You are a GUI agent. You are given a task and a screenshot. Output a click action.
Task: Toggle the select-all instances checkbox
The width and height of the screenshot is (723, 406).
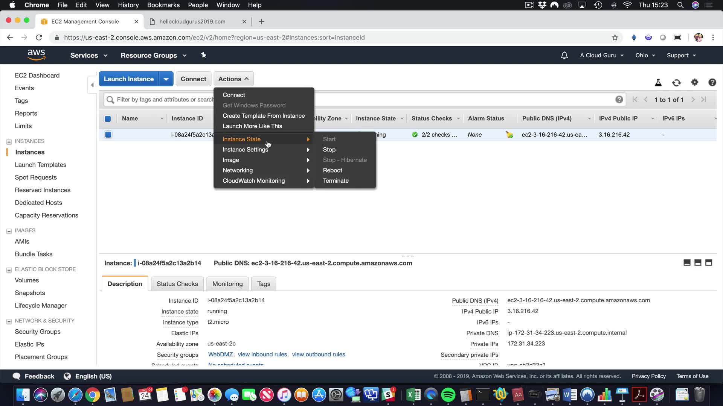point(108,119)
